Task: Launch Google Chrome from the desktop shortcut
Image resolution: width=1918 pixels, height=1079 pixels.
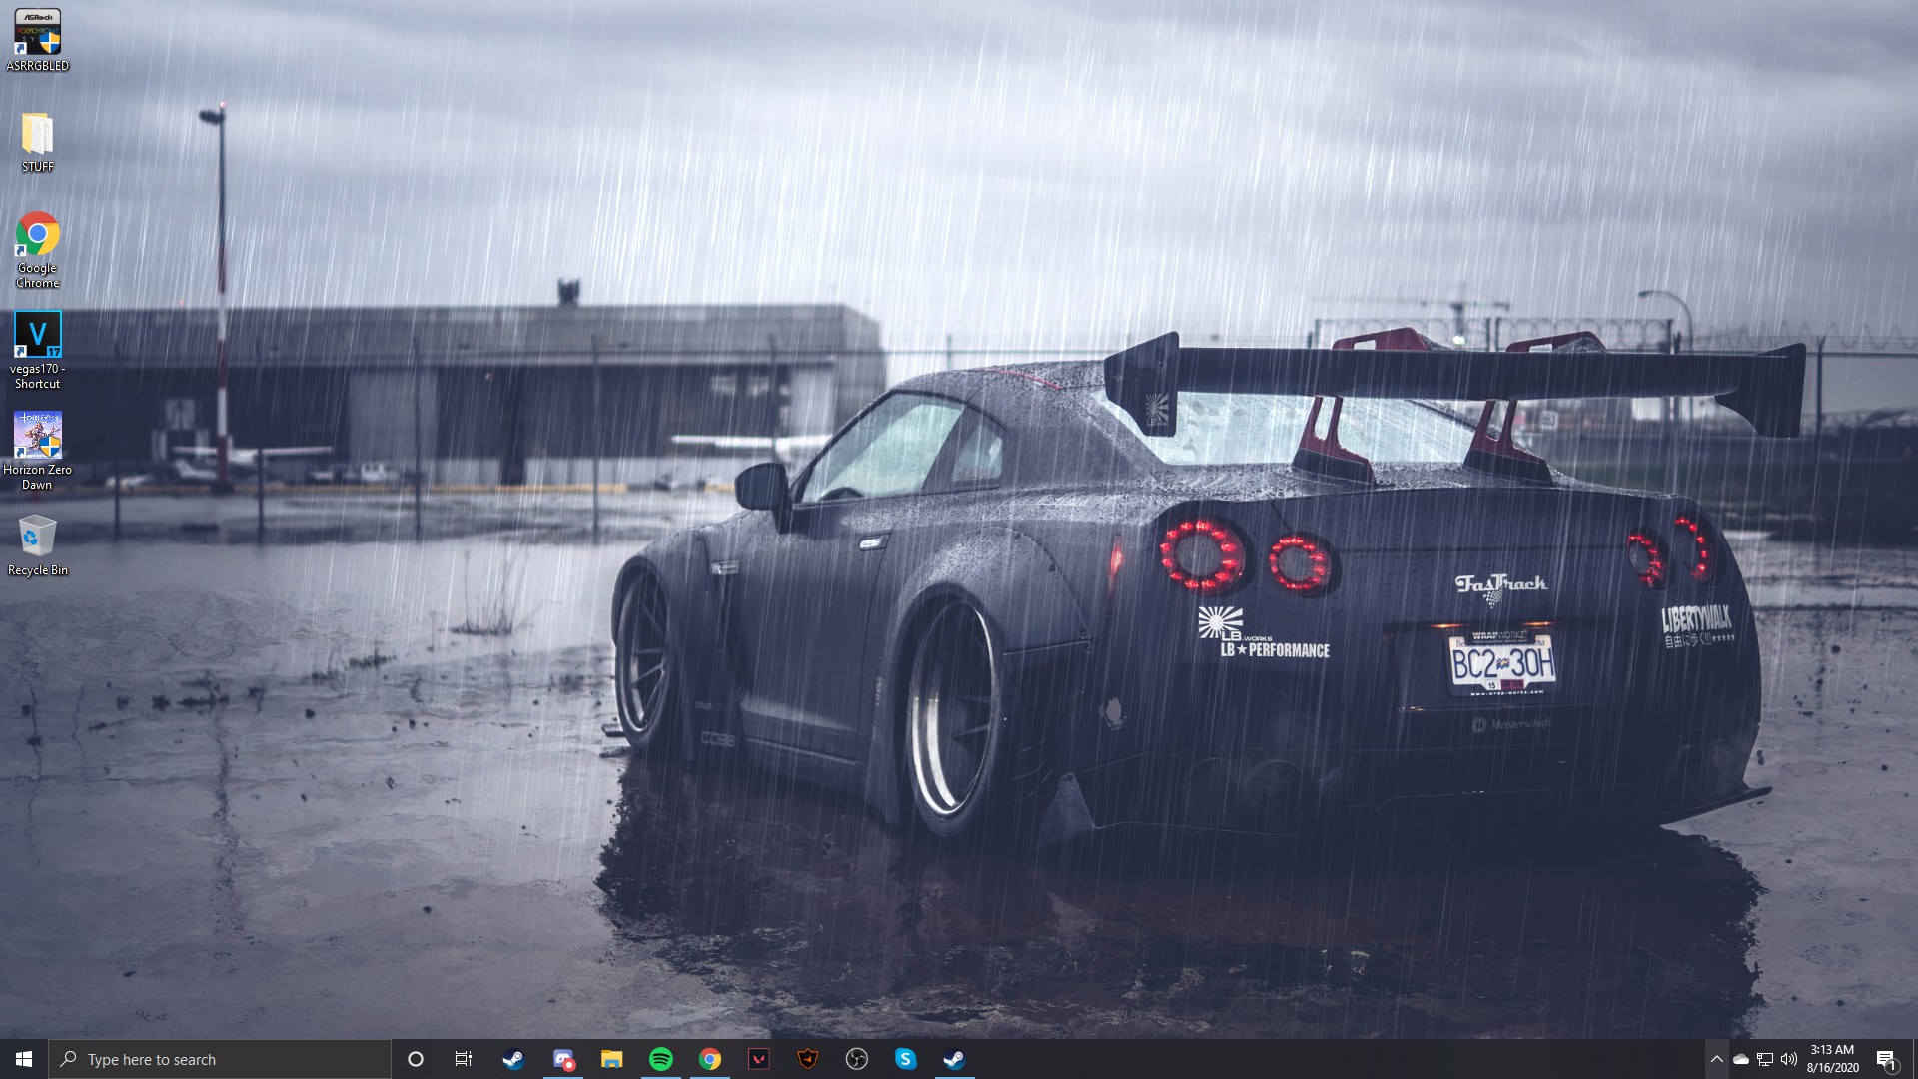Action: click(x=37, y=236)
